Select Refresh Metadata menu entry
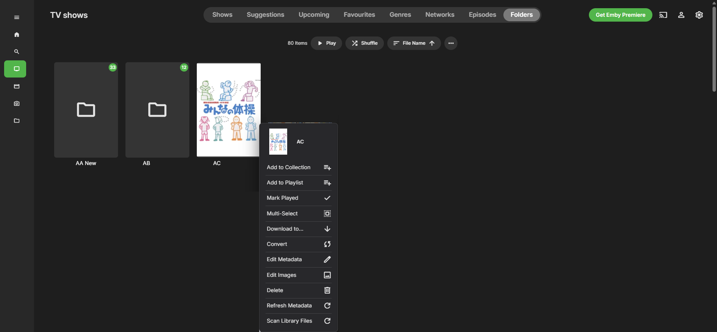 [x=299, y=306]
